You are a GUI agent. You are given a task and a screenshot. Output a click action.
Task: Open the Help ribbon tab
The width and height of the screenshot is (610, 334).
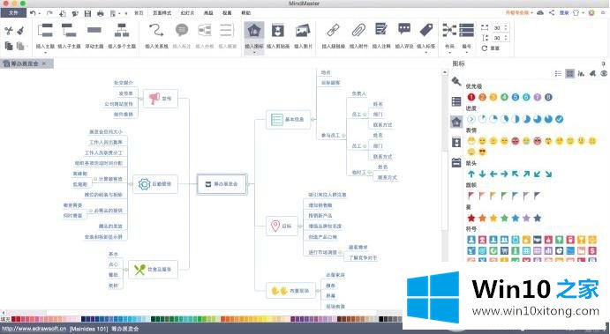tap(246, 13)
